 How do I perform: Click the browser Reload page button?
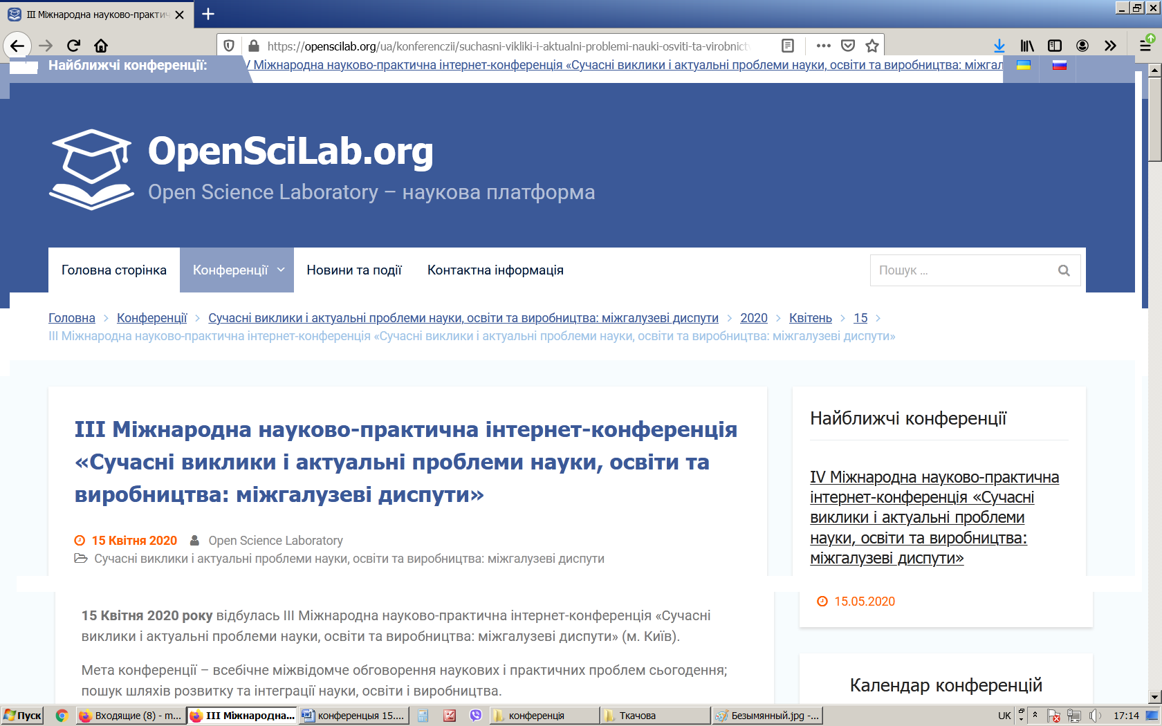(x=73, y=46)
